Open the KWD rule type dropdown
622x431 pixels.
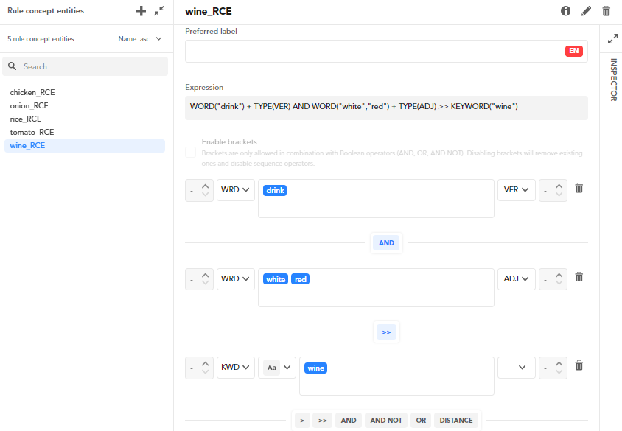[x=235, y=367]
